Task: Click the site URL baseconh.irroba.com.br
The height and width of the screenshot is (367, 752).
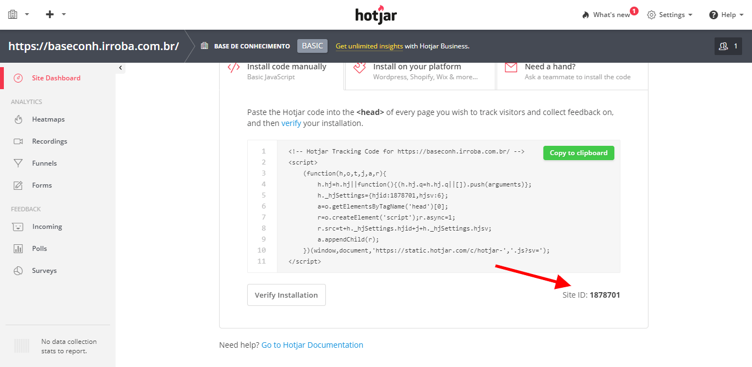Action: (x=94, y=46)
